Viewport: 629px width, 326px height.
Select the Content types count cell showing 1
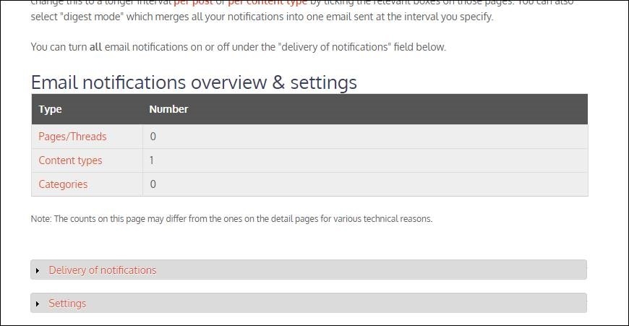point(365,160)
